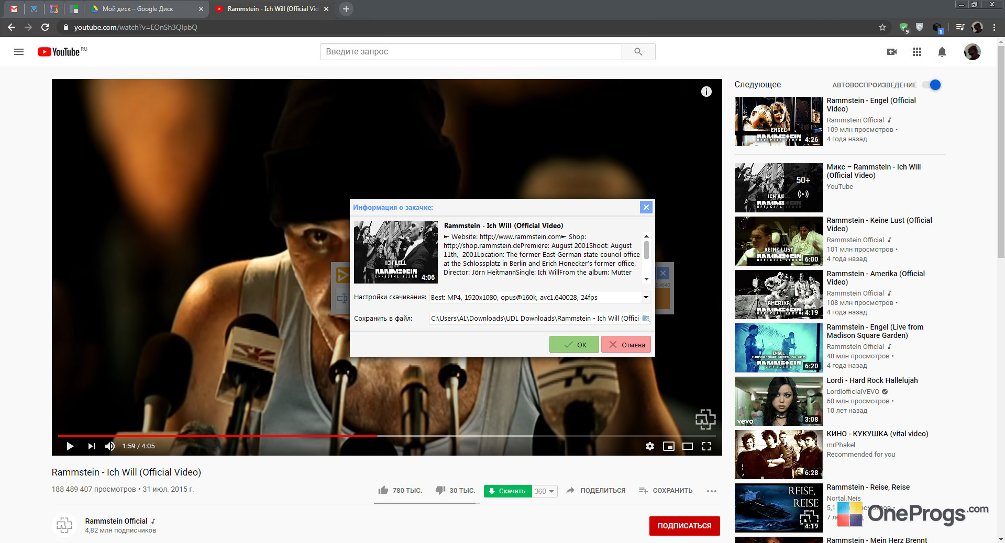The width and height of the screenshot is (1005, 543).
Task: Open the YouTube guide hamburger menu
Action: (x=19, y=52)
